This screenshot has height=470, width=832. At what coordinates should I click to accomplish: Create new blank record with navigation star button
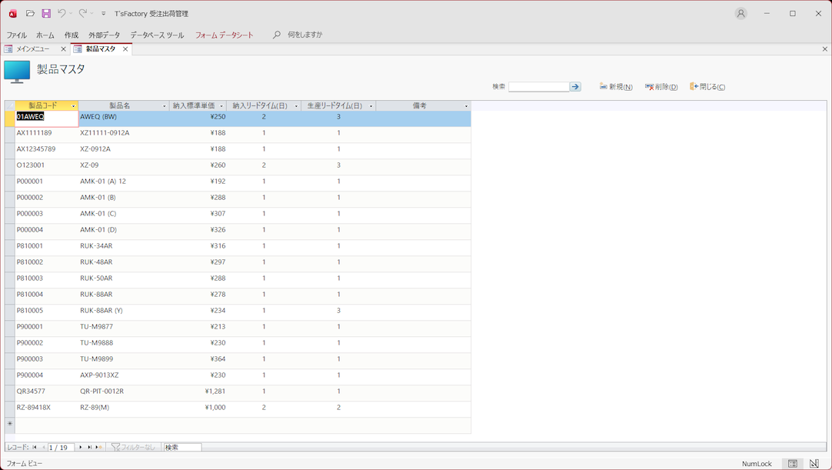[x=98, y=447]
